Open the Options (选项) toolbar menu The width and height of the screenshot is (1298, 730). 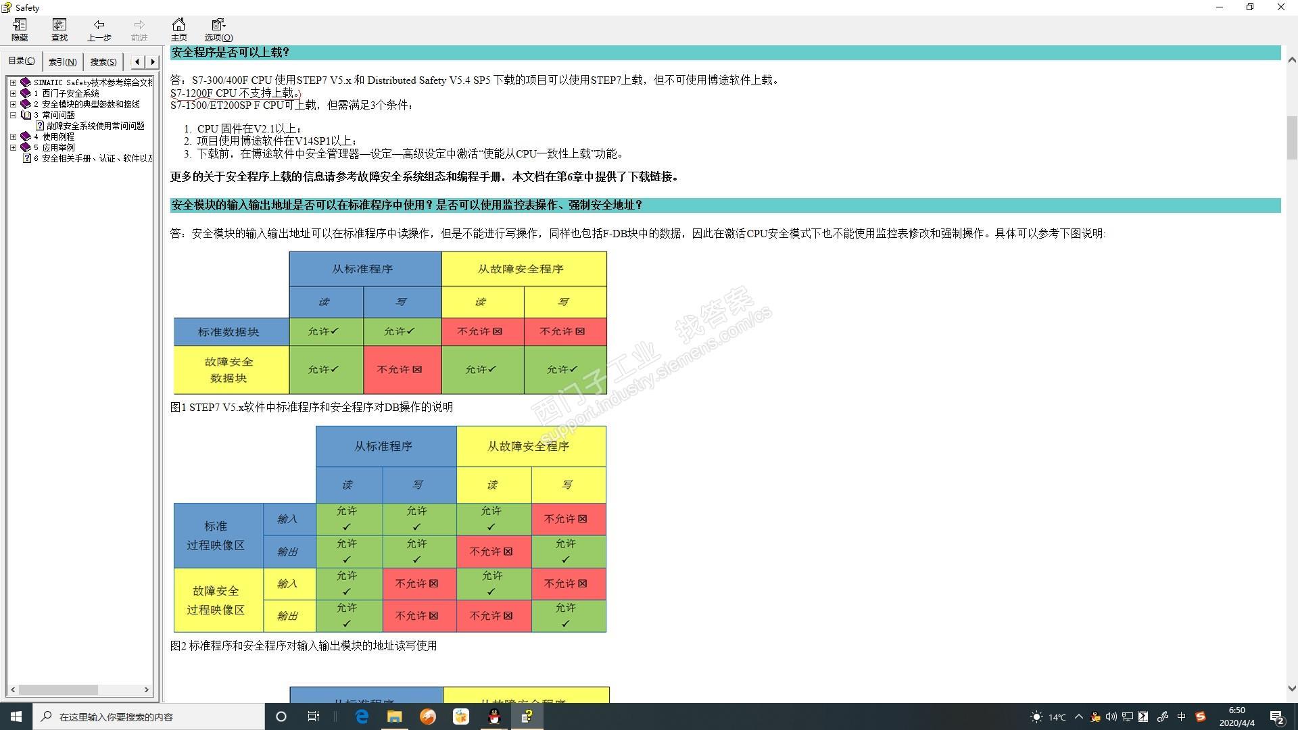coord(218,30)
